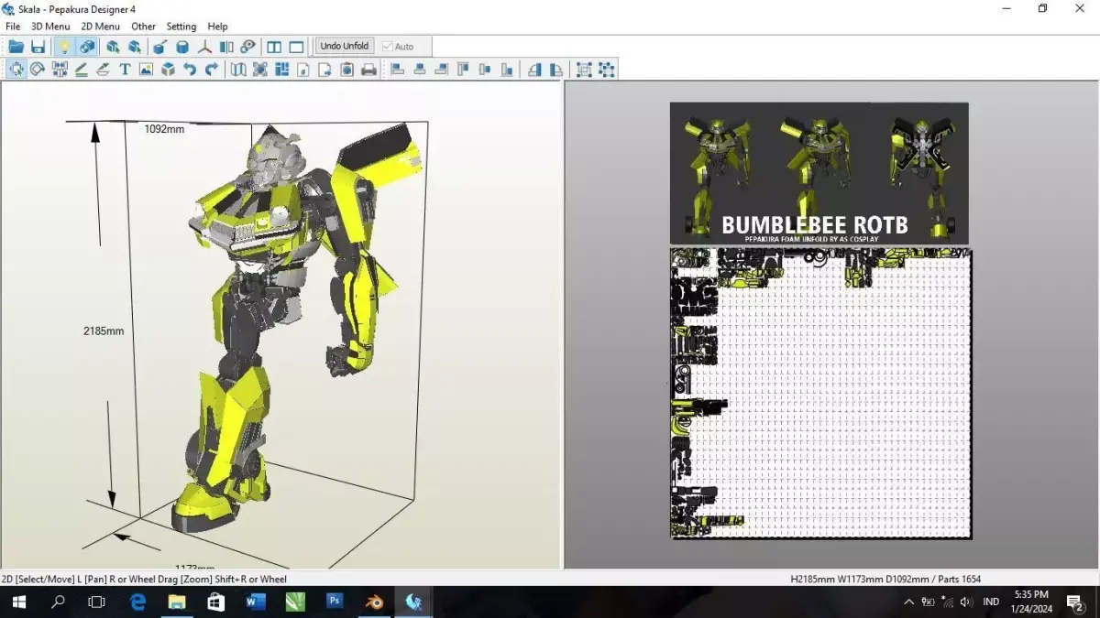Click the Align Top icon

coord(463,69)
